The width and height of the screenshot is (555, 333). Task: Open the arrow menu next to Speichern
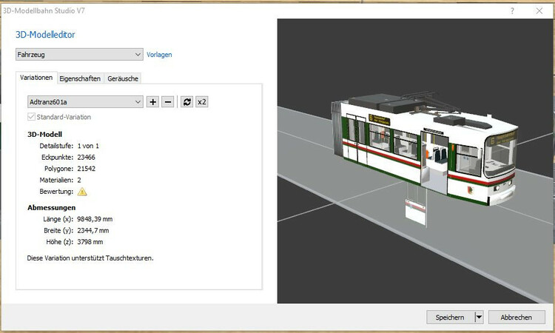[479, 317]
